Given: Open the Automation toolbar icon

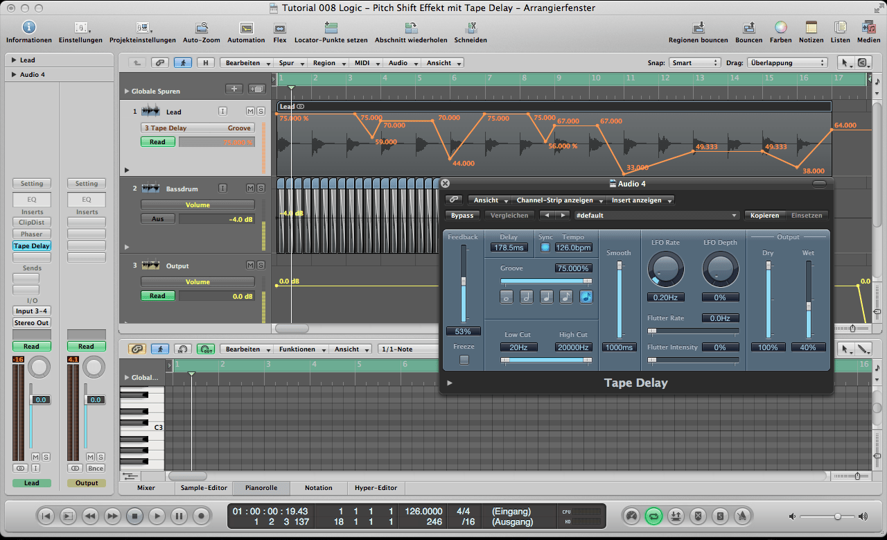Looking at the screenshot, I should [247, 28].
